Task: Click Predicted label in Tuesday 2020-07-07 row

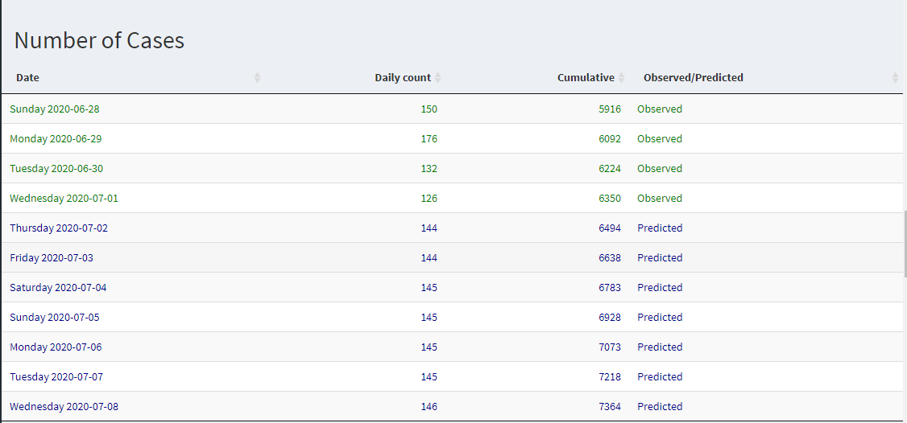Action: click(660, 377)
